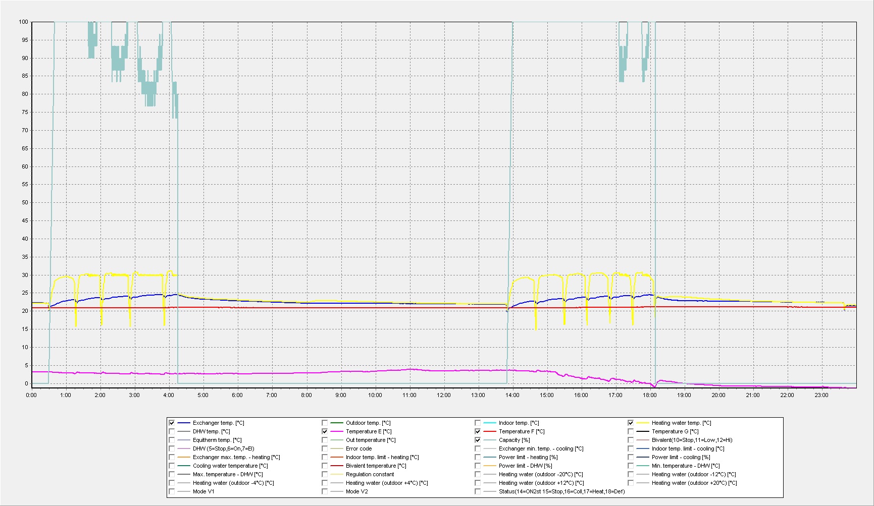Click the 12:00 time axis label
This screenshot has height=506, width=874.
click(x=443, y=395)
